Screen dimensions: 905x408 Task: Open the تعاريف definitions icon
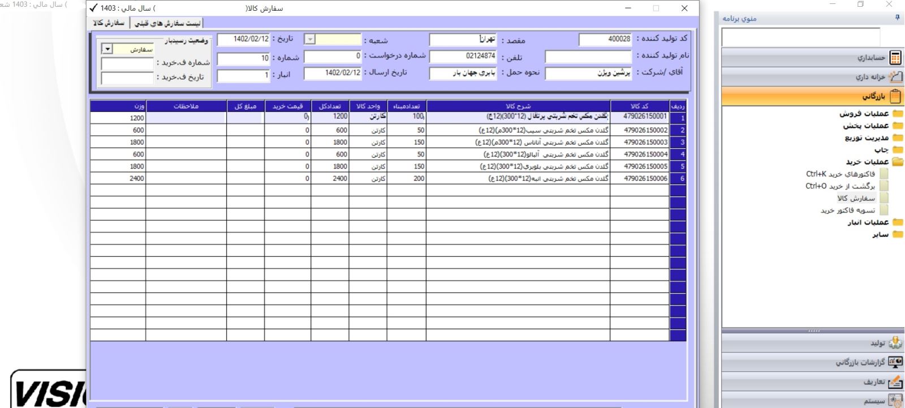pos(895,381)
